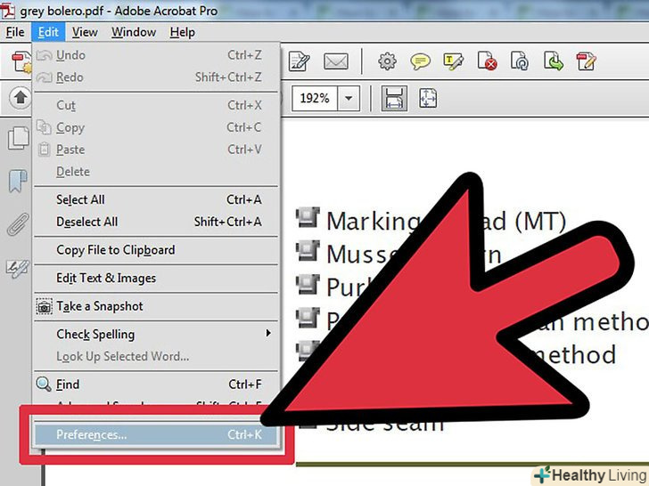
Task: Click the bullet icon beside Marking text
Action: (x=308, y=218)
